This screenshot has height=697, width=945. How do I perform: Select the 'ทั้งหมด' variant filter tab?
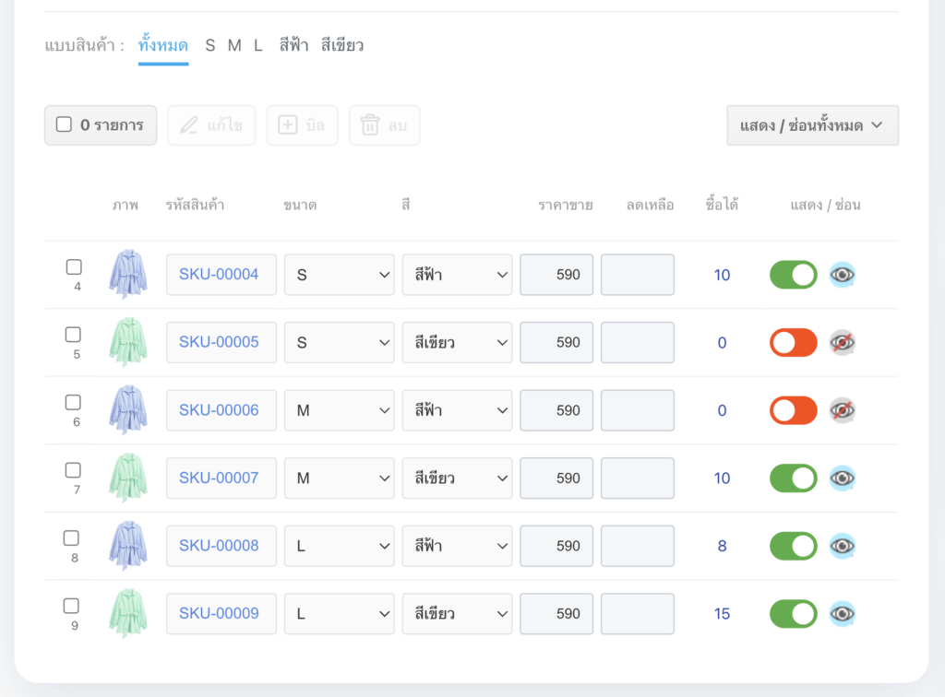point(163,45)
